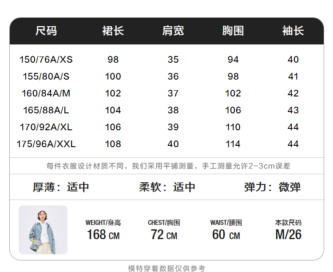Click 裙长 value 104 in 165/88A/L row
This screenshot has width=333, height=272.
(x=113, y=110)
